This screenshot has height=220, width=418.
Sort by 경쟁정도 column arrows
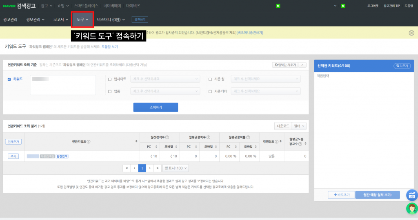[280, 141]
